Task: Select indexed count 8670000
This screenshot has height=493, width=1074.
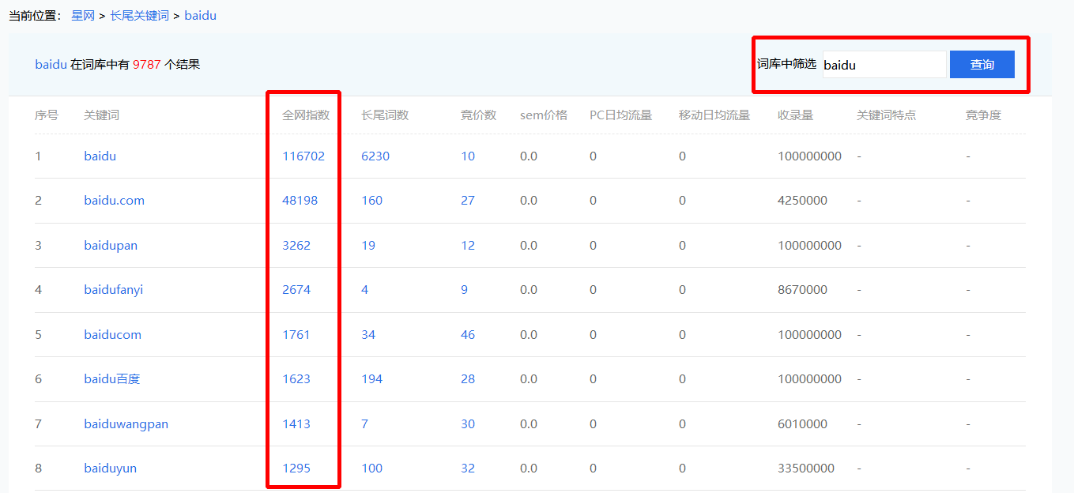Action: 802,290
